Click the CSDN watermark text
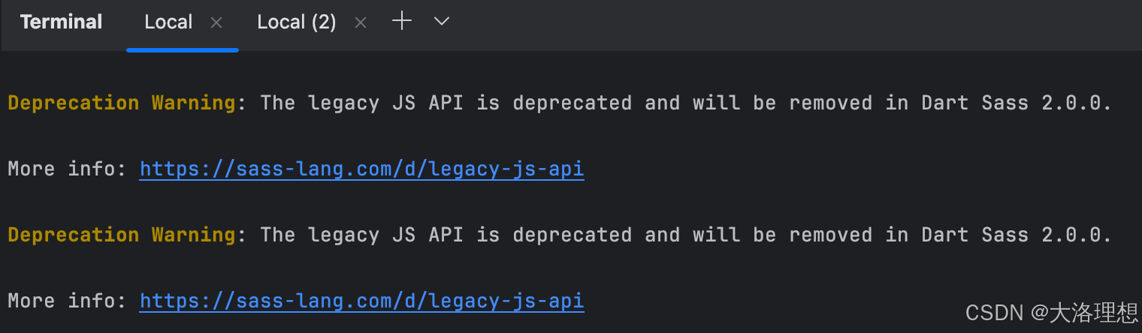This screenshot has height=333, width=1142. pyautogui.click(x=1052, y=313)
